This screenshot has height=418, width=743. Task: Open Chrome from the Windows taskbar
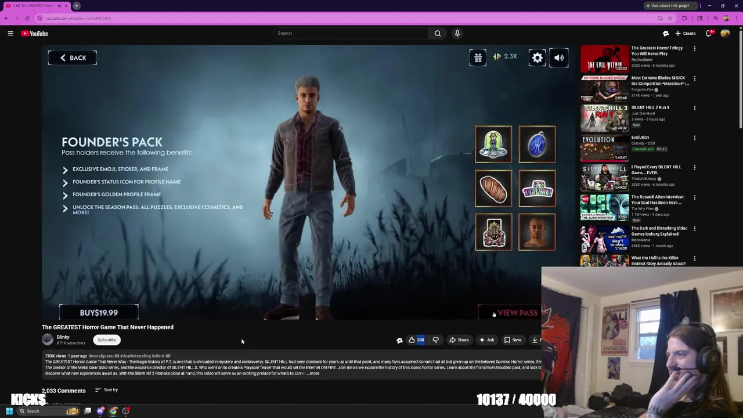(x=113, y=411)
